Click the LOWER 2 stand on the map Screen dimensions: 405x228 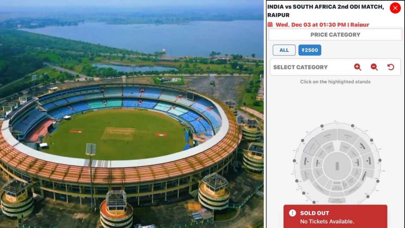coord(317,163)
